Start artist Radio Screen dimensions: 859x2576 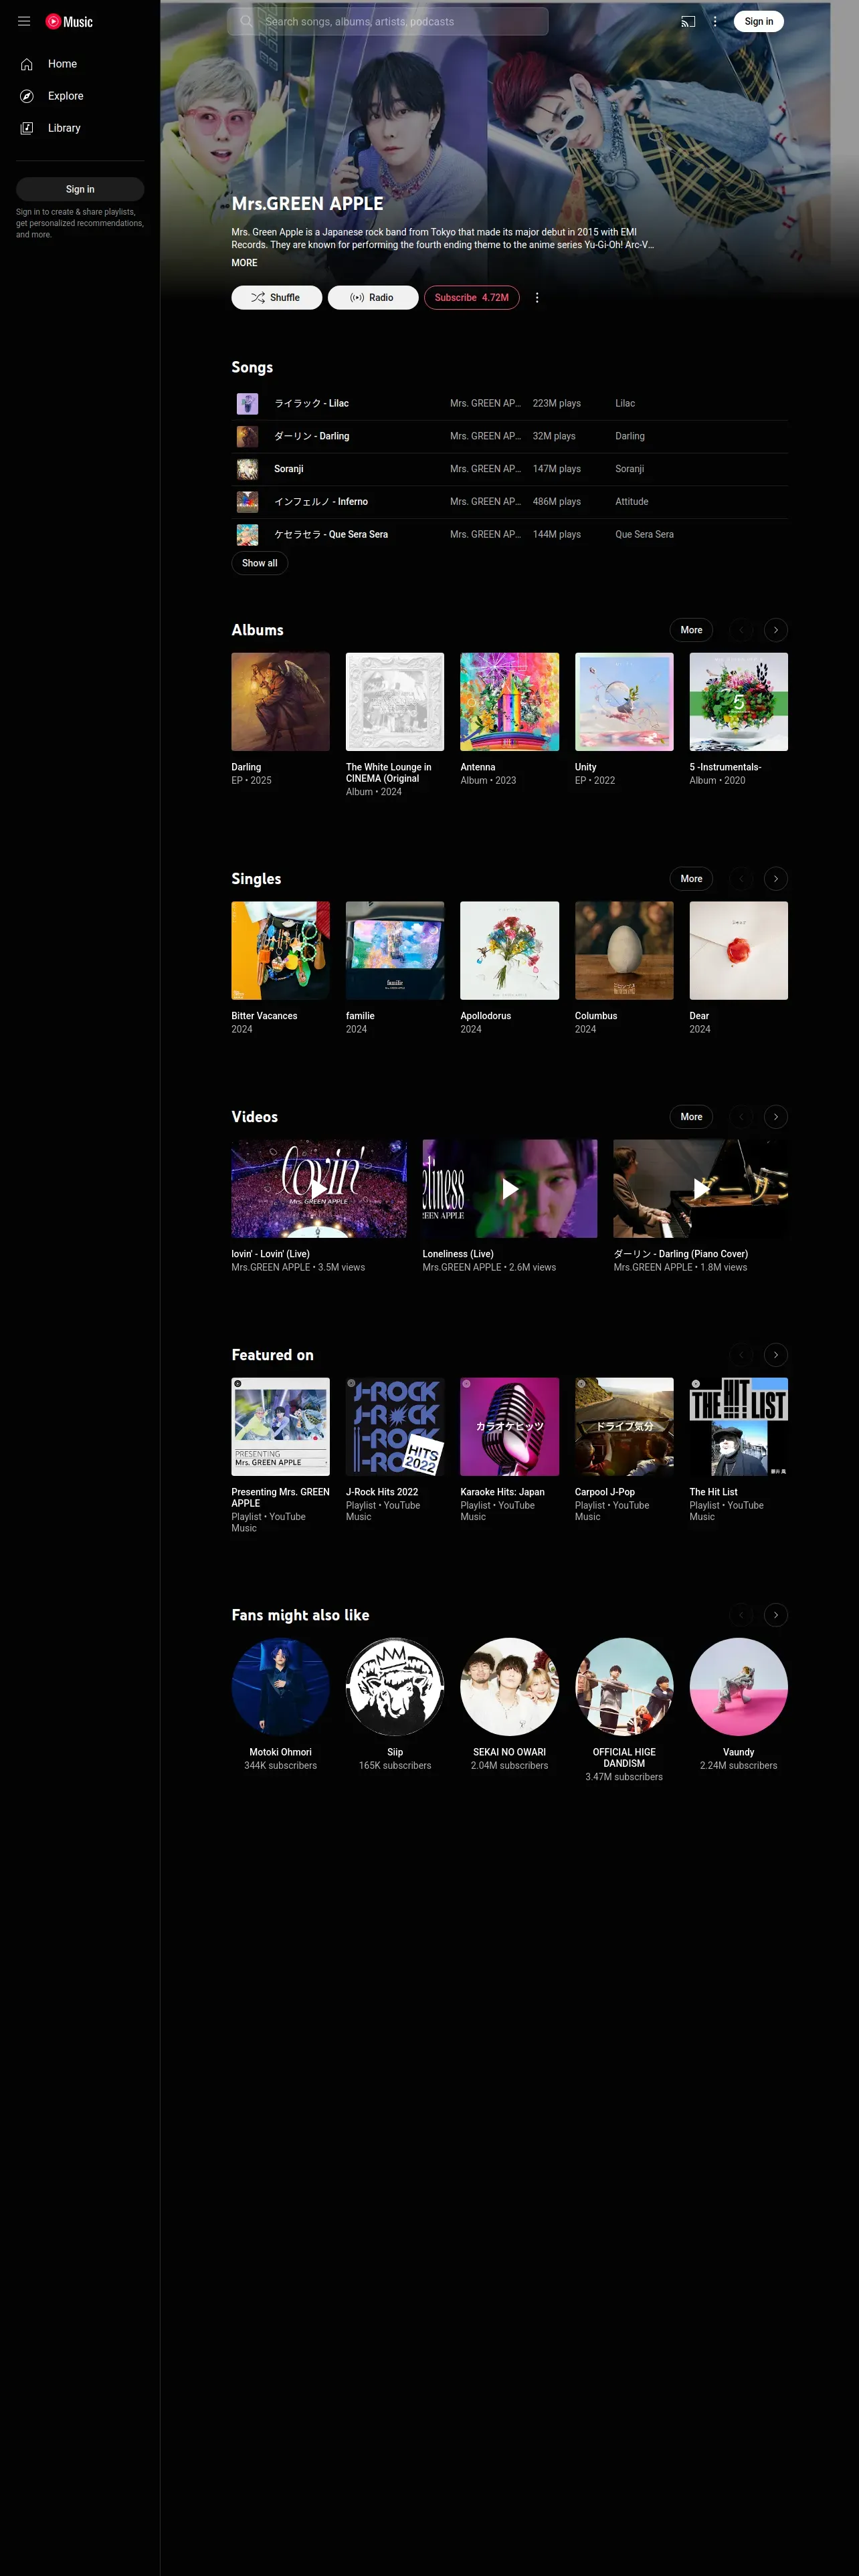pyautogui.click(x=373, y=298)
